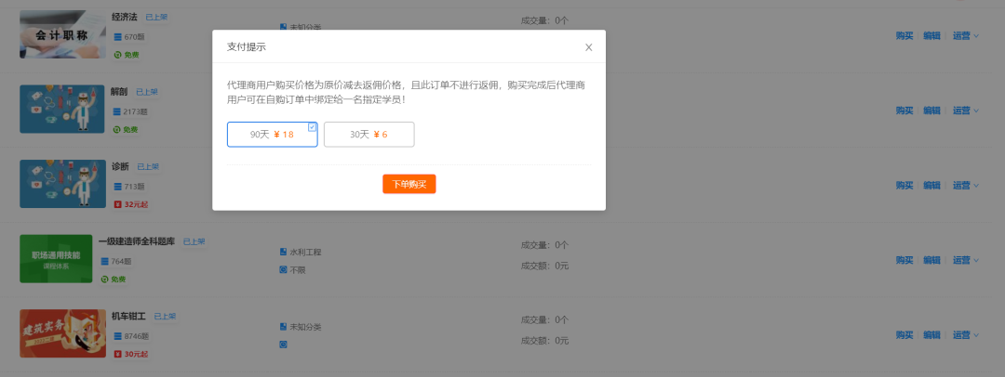Click the 水利工程 category icon
1005x377 pixels.
point(283,253)
